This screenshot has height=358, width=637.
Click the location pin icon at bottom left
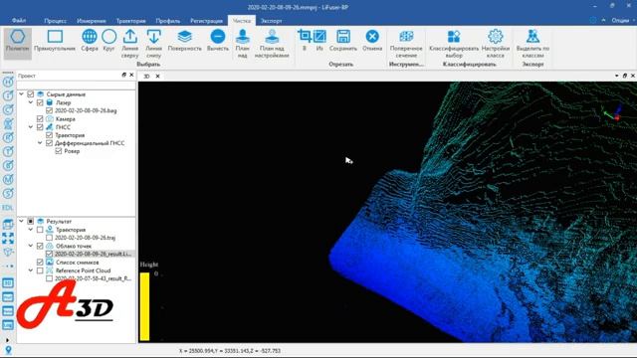pos(8,350)
